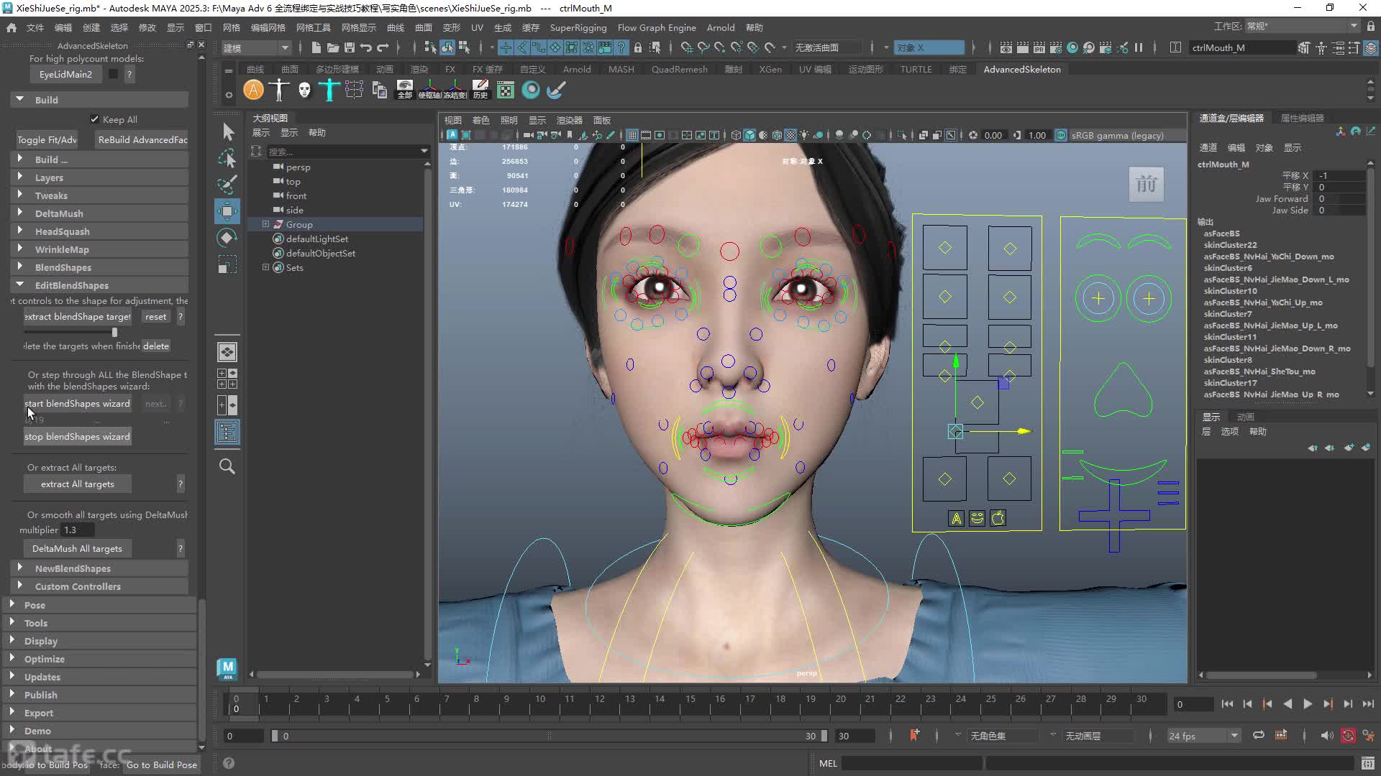
Task: Click the green checker pattern shelf icon
Action: (506, 90)
